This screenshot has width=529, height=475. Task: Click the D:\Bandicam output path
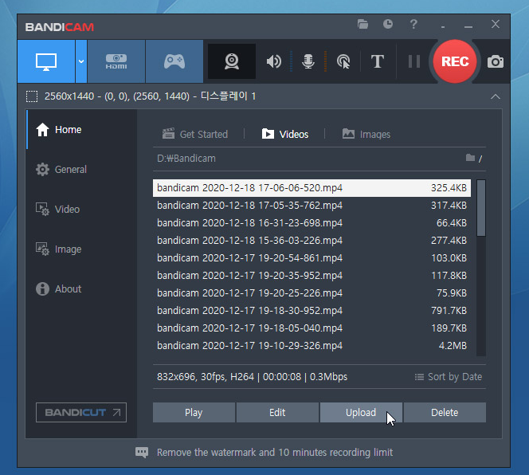tap(186, 159)
